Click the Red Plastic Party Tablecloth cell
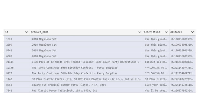The width and height of the screenshot is (199, 112). 64,90
